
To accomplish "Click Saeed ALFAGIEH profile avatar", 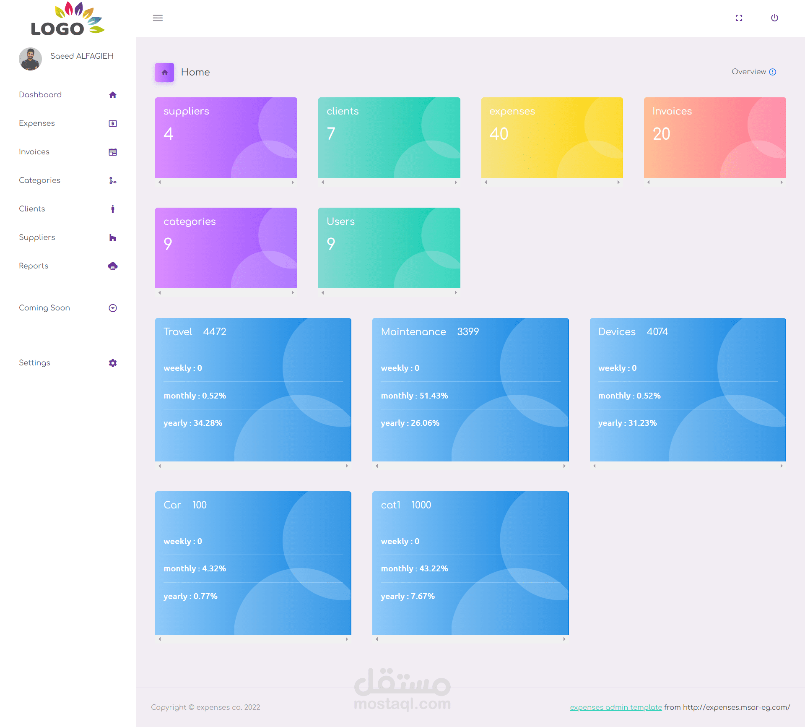I will tap(30, 59).
